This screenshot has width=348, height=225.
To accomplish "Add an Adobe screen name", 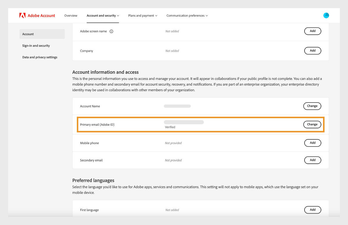I will point(312,31).
